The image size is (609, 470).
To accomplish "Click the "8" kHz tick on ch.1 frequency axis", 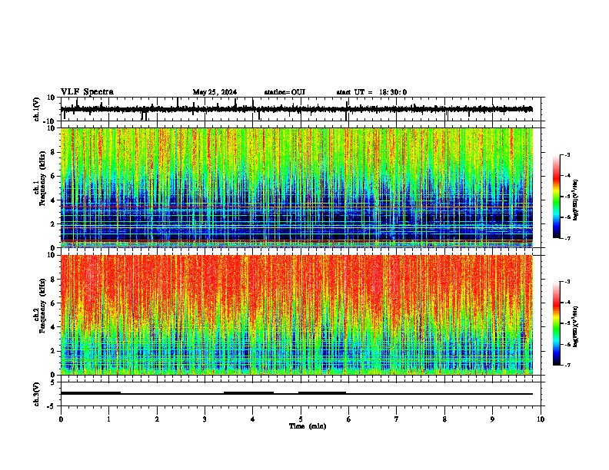I will tap(53, 152).
